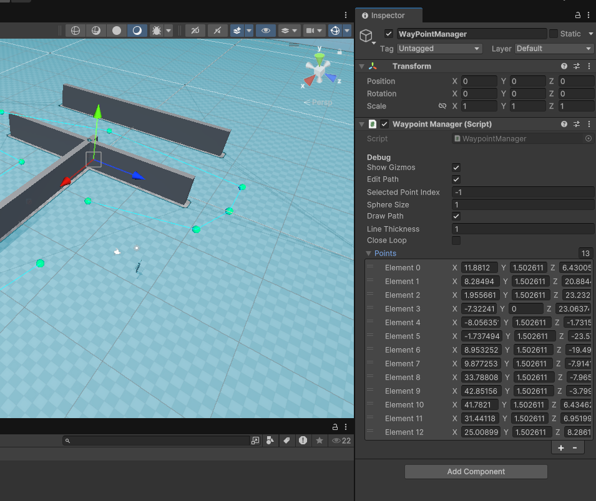The image size is (596, 501).
Task: Mute scene audio via the audio icon
Action: coord(218,30)
